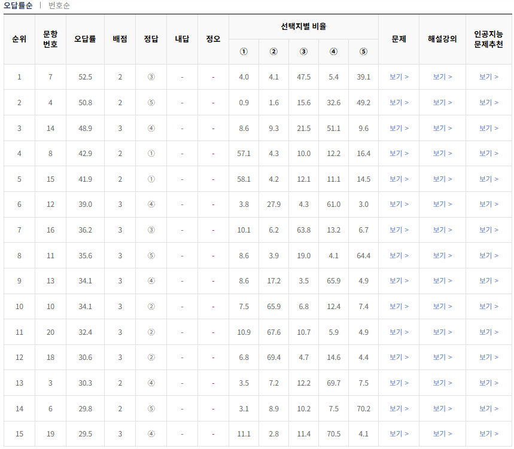The image size is (514, 449).
Task: Open 인공지능 문제추천 for question 19
Action: point(489,435)
